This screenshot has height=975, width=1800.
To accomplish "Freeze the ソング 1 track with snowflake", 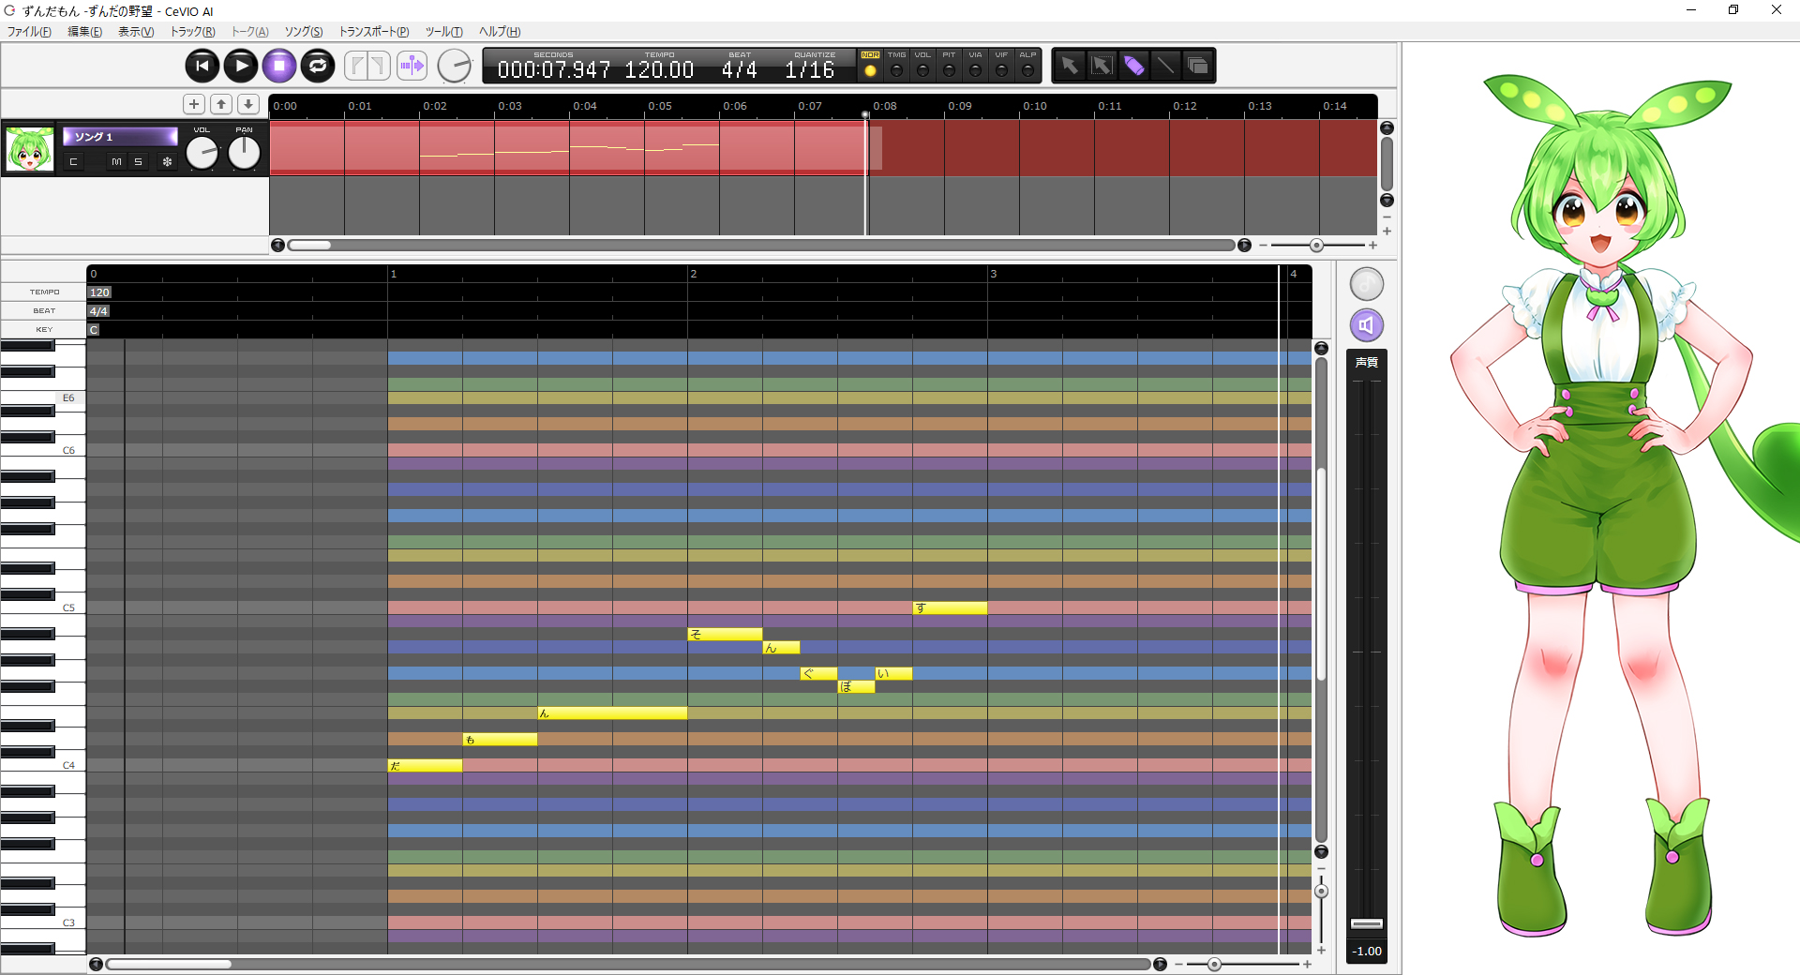I will pyautogui.click(x=167, y=162).
